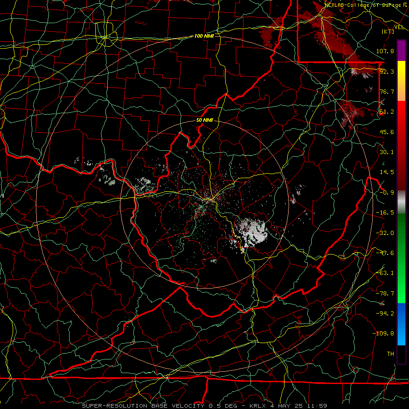Screen dimensions: 409x409
Task: Select the 107.8 legend value
Action: [385, 51]
